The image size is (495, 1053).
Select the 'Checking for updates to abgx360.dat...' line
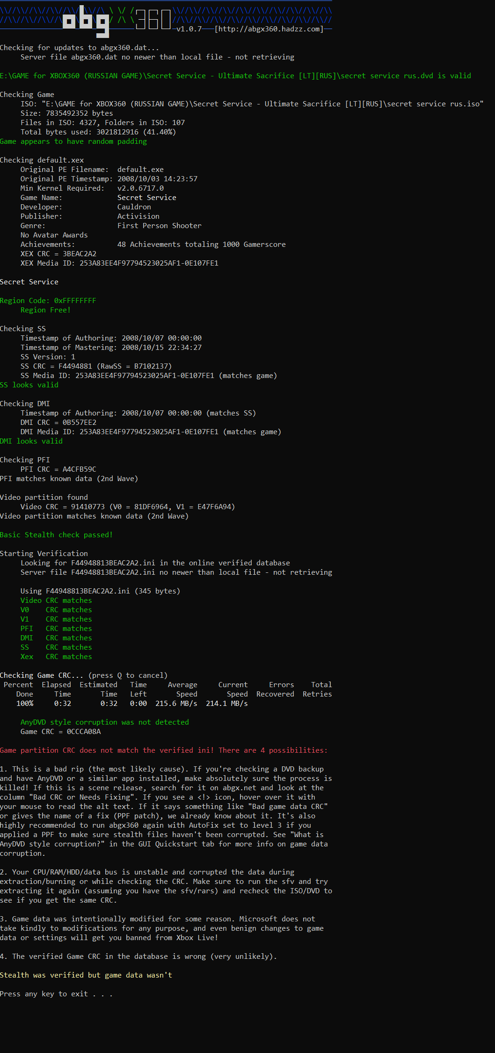80,48
